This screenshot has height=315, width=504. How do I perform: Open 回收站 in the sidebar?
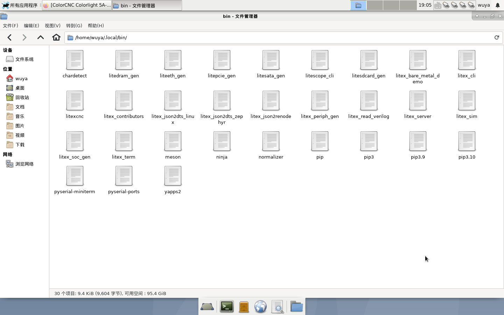[x=24, y=97]
